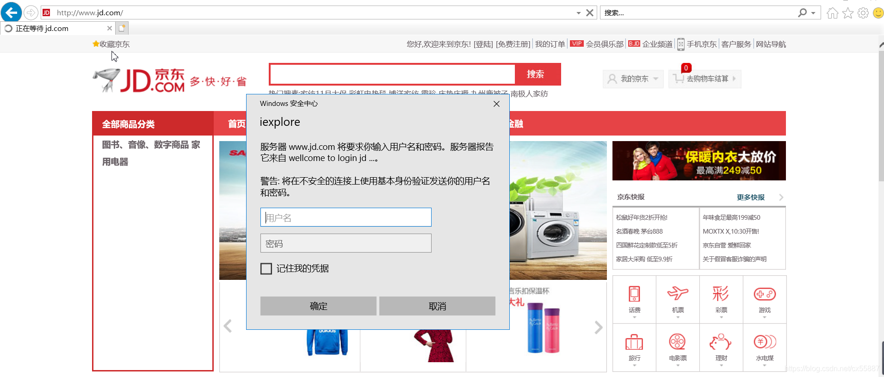The width and height of the screenshot is (884, 377).
Task: Open address bar history dropdown arrow
Action: tap(578, 13)
